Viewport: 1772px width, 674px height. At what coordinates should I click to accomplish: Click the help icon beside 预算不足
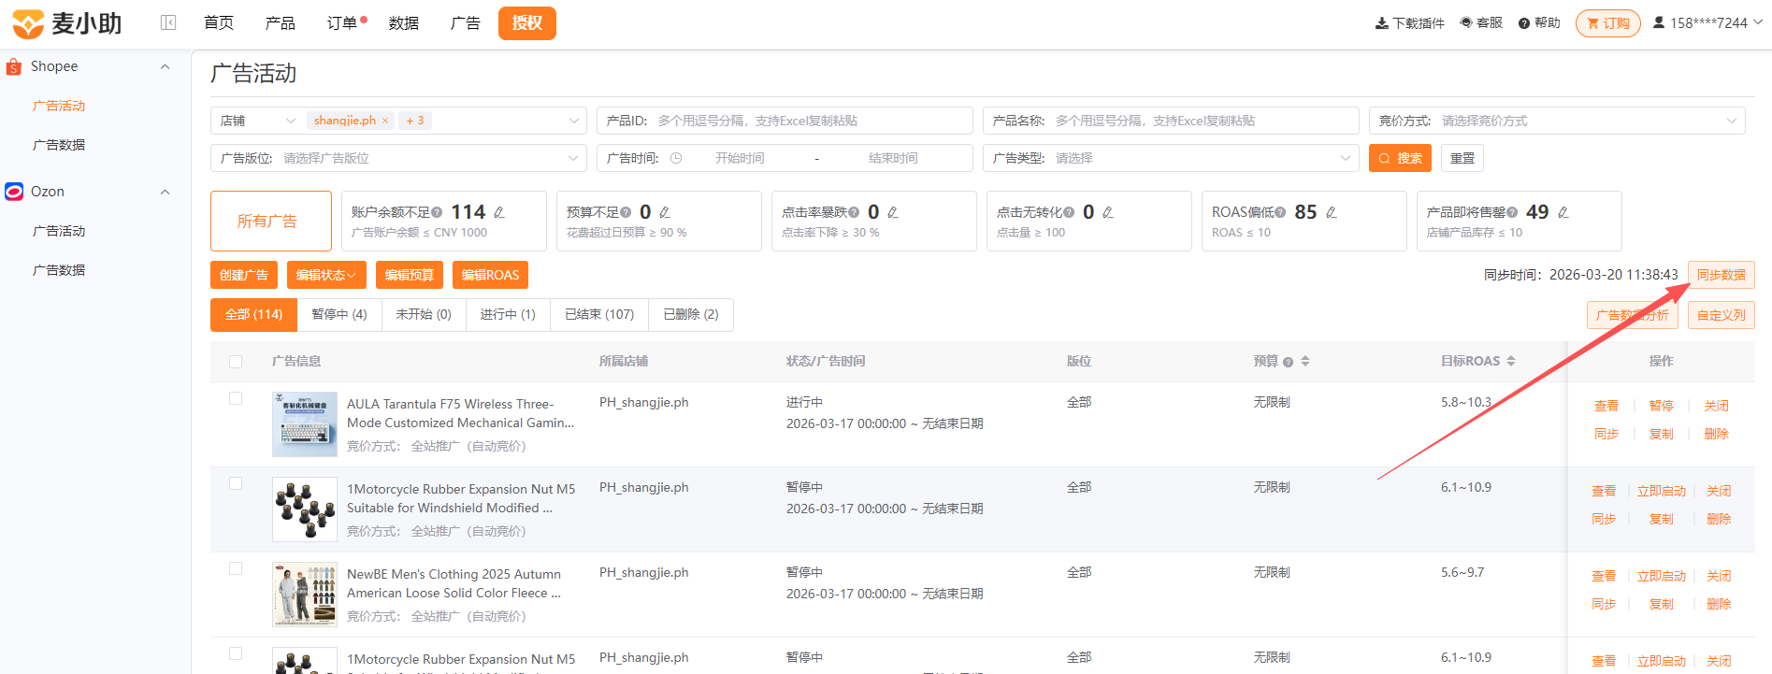coord(626,213)
